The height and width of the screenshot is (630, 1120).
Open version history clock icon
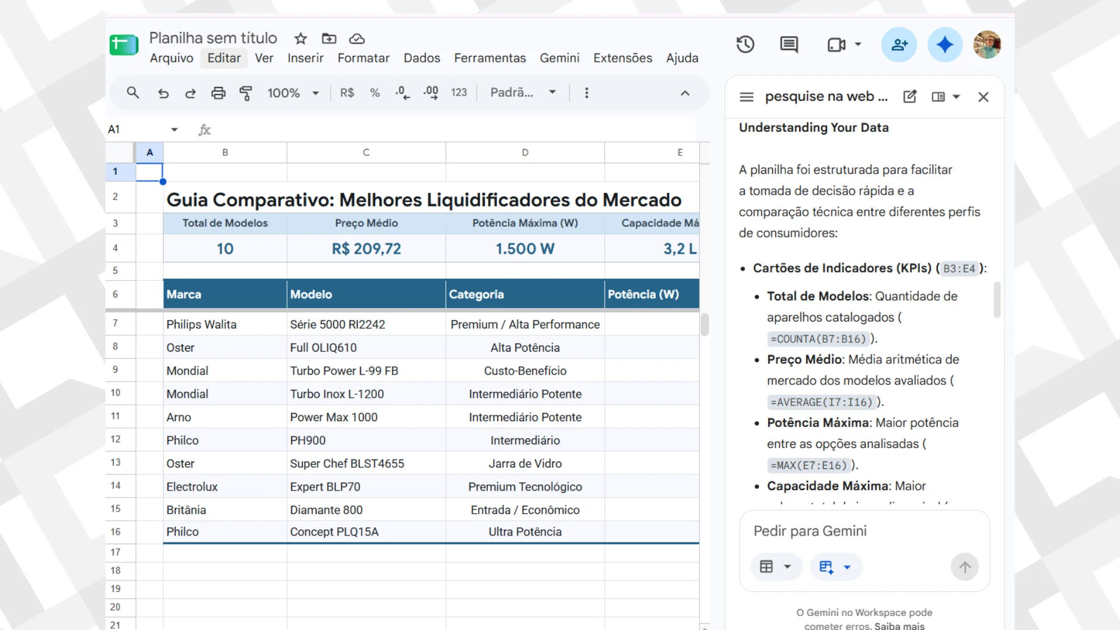click(745, 44)
